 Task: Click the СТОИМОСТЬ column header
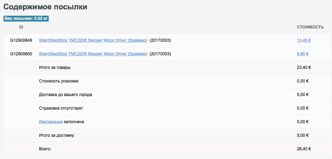point(310,27)
